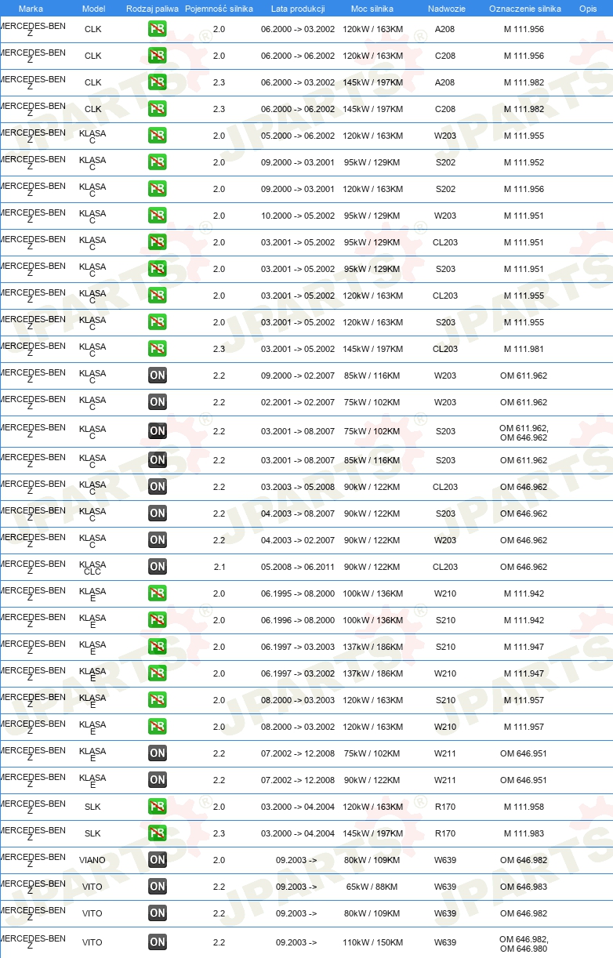The height and width of the screenshot is (958, 613).
Task: Click engine power 110kW / 150KM
Action: click(373, 942)
